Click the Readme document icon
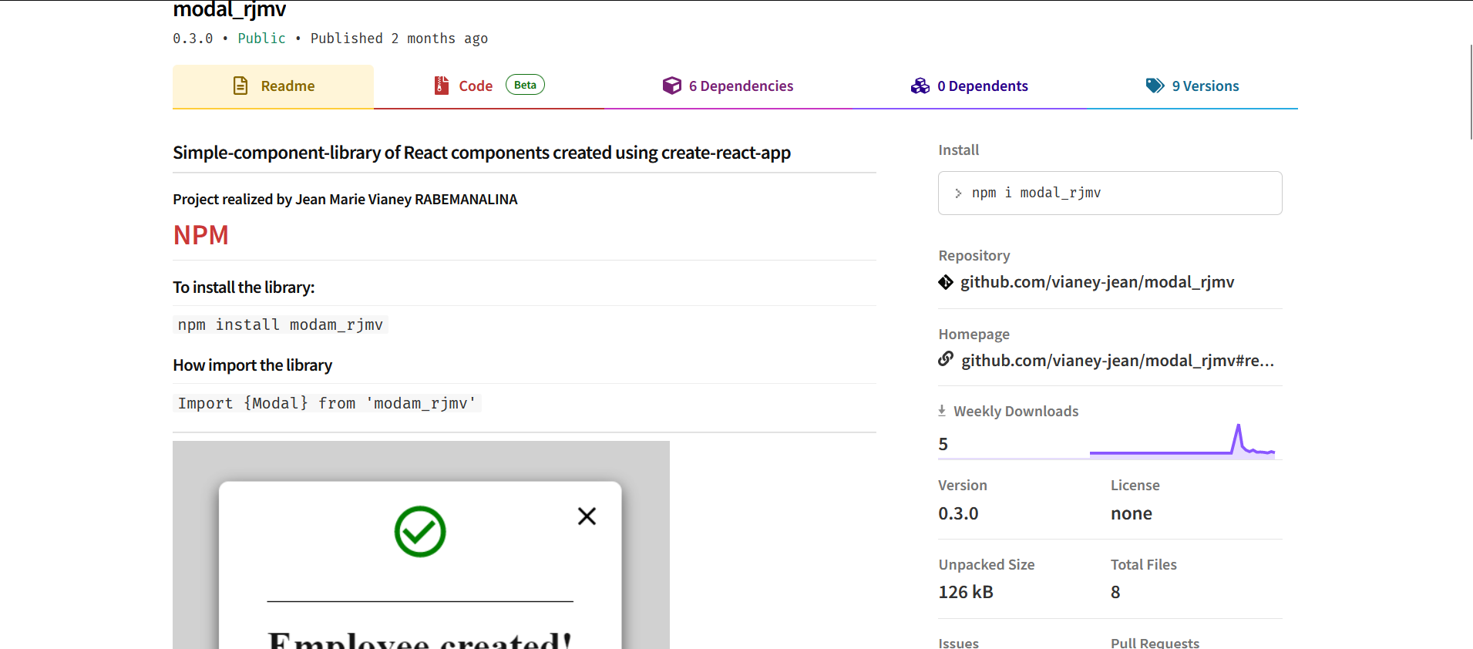Image resolution: width=1473 pixels, height=649 pixels. point(240,86)
